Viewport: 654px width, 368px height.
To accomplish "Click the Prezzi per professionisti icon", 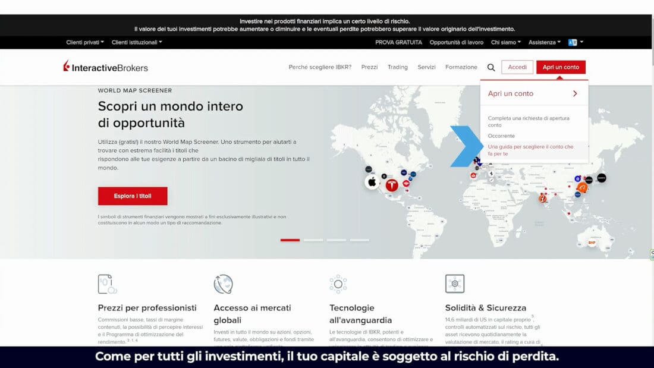I will [107, 284].
